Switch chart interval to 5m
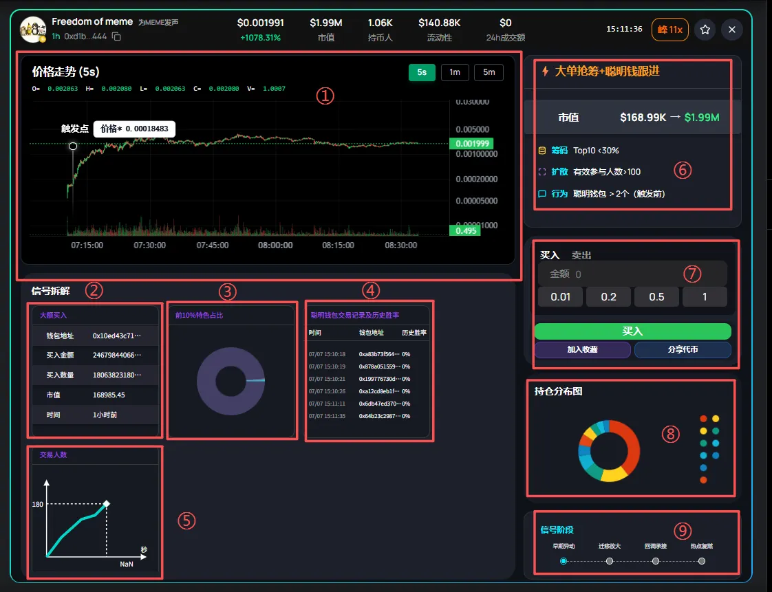772x592 pixels. (x=489, y=72)
